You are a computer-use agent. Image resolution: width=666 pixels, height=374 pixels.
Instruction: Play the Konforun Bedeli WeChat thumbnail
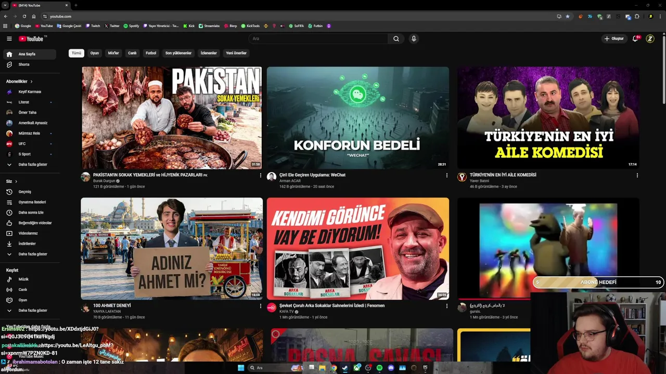358,117
